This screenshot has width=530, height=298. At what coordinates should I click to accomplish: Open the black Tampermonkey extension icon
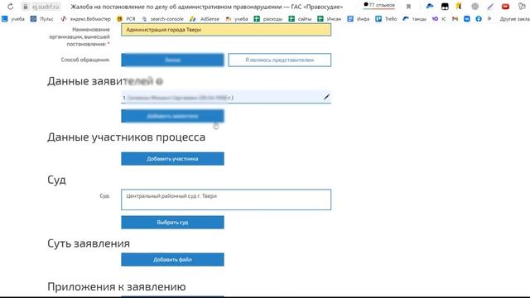click(x=445, y=6)
